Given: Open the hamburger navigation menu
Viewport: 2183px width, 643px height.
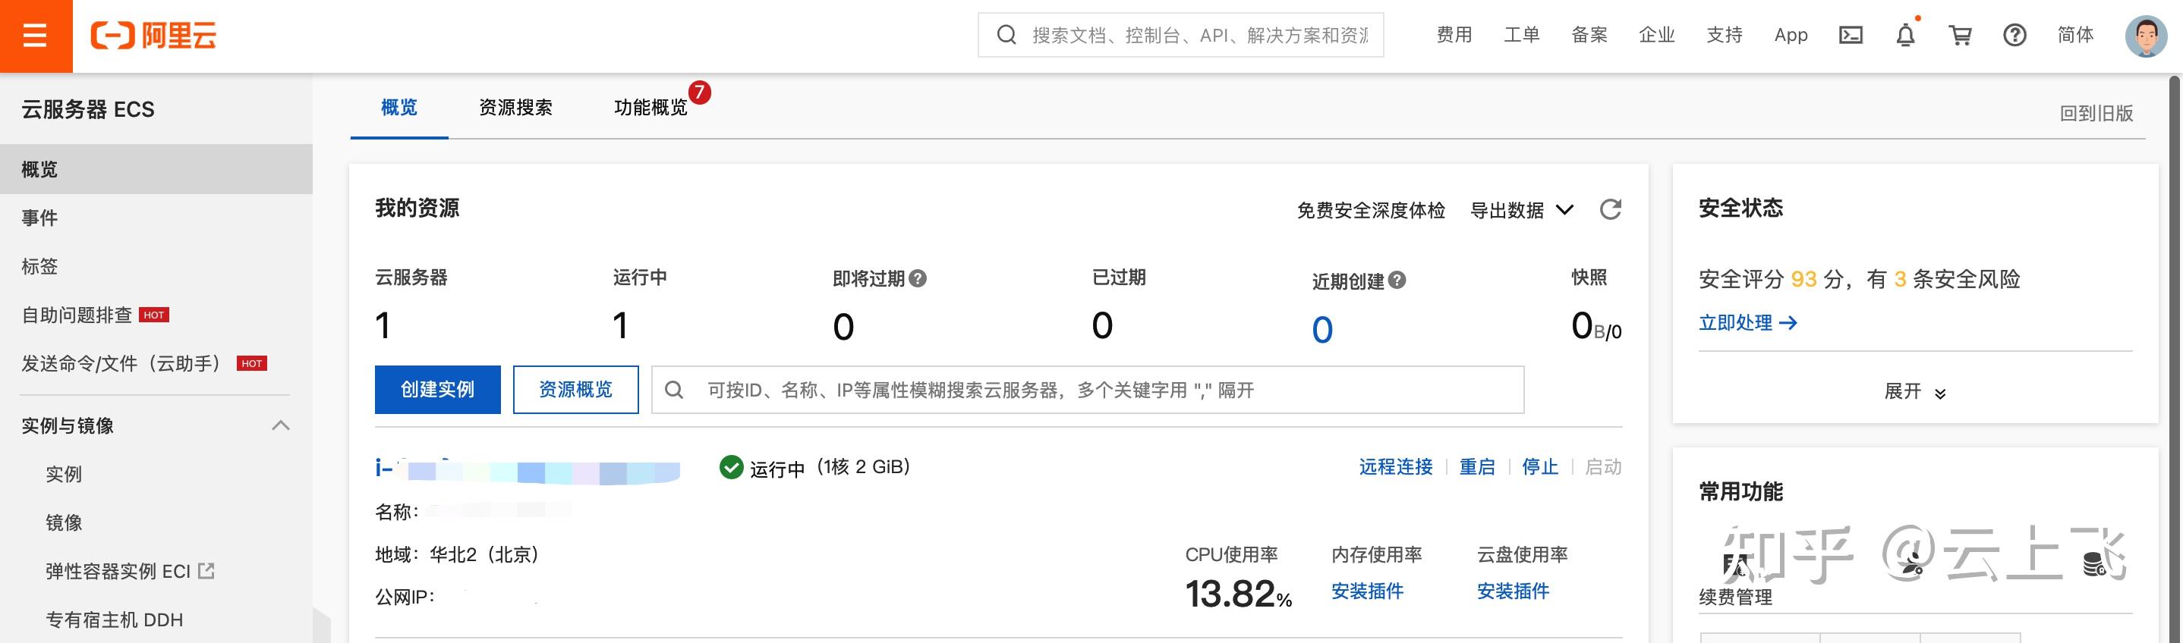Looking at the screenshot, I should (x=35, y=36).
